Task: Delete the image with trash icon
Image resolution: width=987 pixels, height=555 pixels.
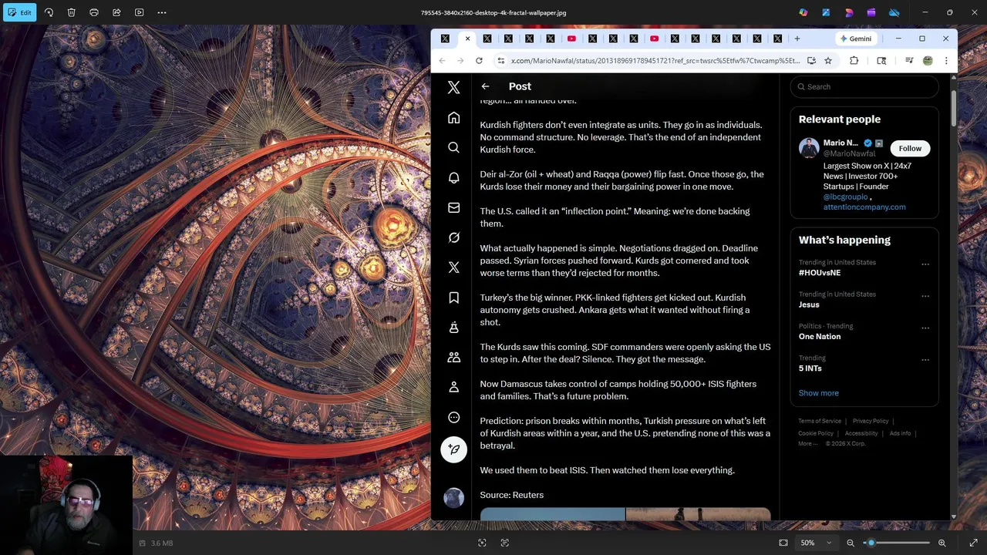Action: [71, 12]
